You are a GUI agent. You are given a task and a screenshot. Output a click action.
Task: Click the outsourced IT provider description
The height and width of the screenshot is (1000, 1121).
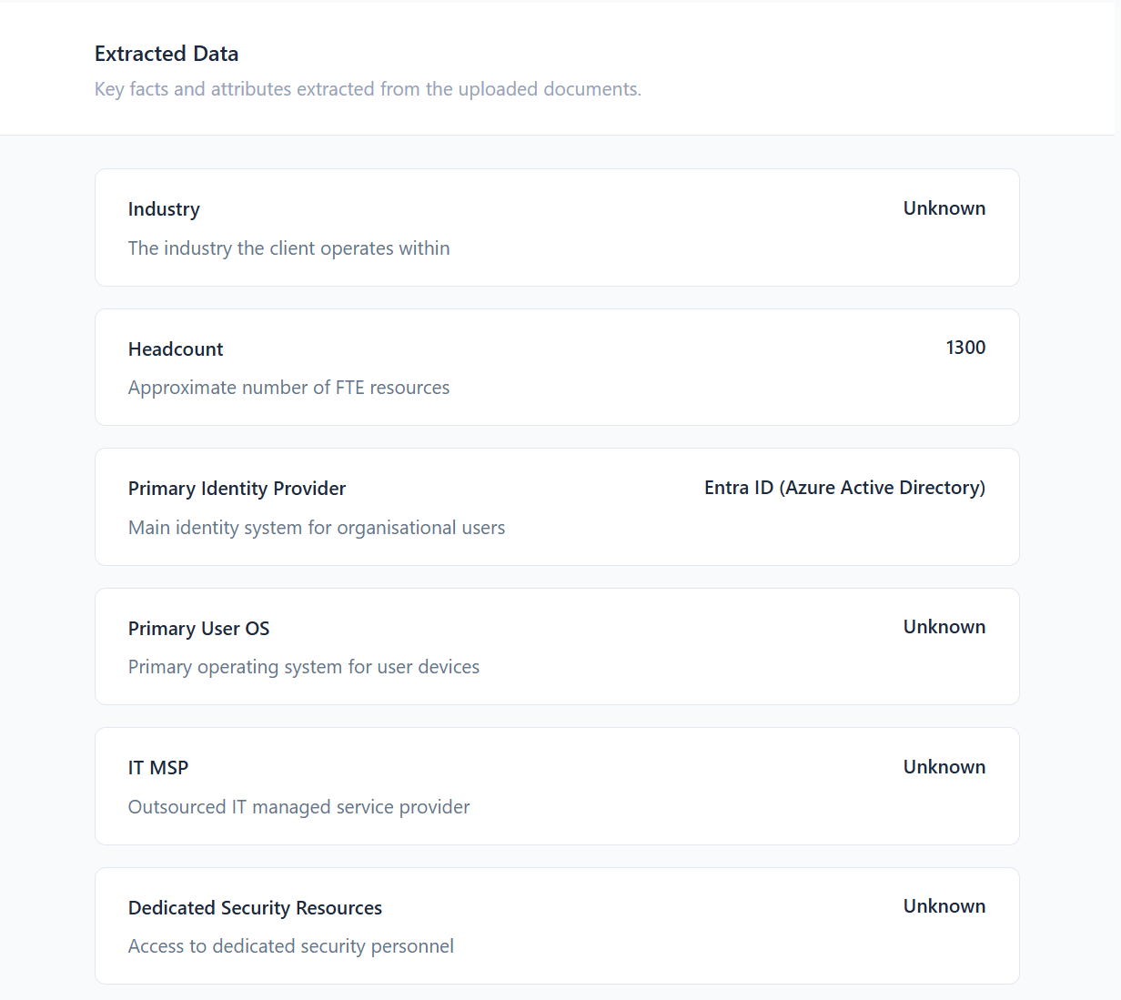click(298, 806)
